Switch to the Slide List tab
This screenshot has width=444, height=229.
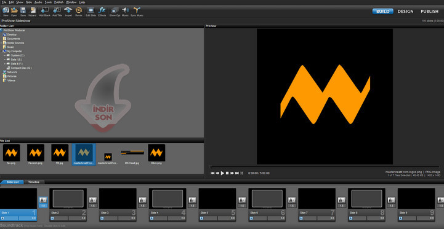point(12,182)
